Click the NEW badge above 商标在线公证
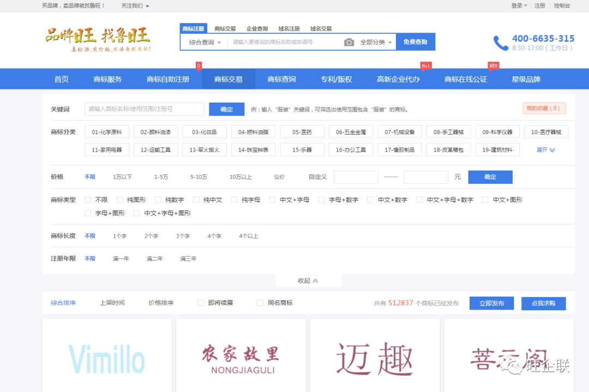Screen dimensions: 589x392 click(x=493, y=65)
